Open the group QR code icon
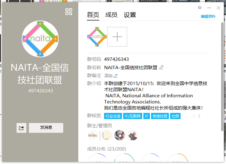 click(69, 12)
